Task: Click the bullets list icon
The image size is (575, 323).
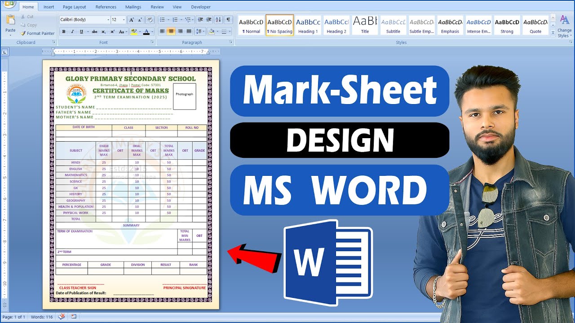Action: tap(162, 20)
